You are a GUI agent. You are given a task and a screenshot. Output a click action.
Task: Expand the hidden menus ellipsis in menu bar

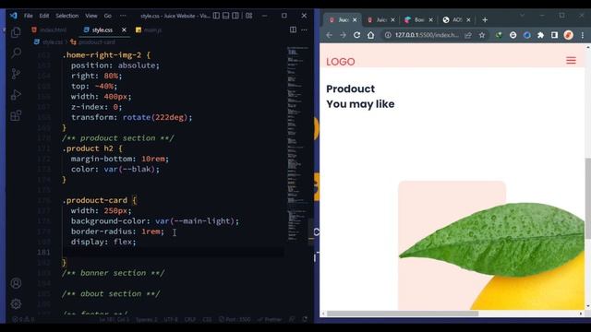coord(123,16)
